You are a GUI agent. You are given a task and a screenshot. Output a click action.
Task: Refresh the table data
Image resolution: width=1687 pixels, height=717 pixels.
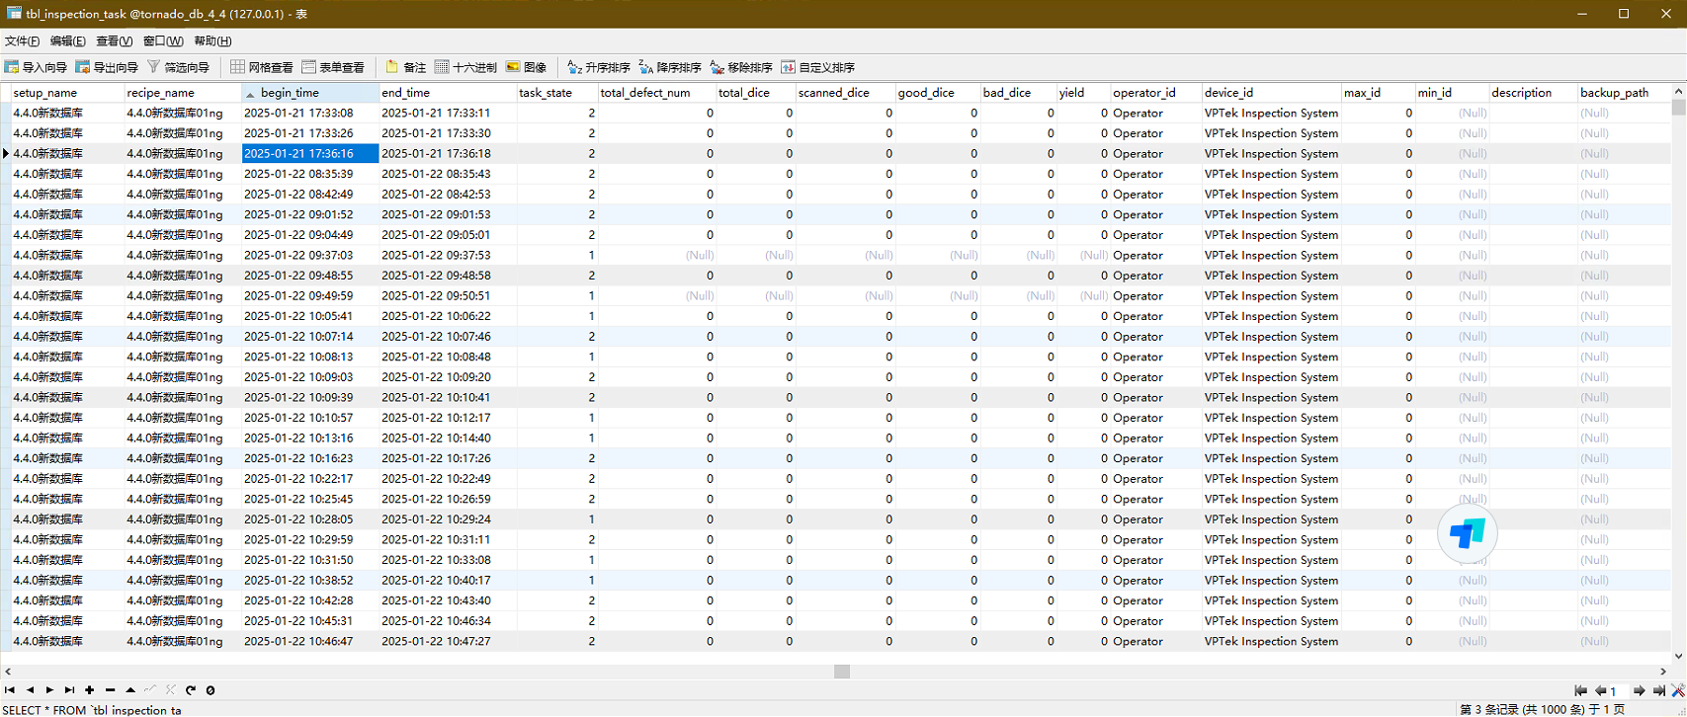pyautogui.click(x=191, y=690)
